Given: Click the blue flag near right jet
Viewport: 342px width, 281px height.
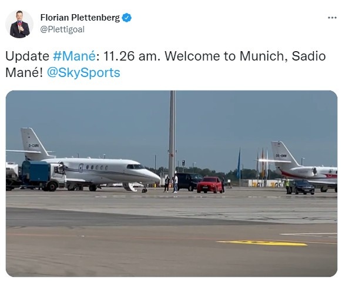Looking at the screenshot, I should tap(239, 163).
